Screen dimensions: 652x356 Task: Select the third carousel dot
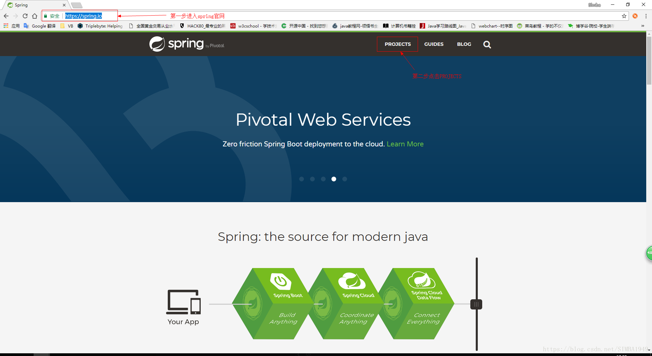click(323, 179)
